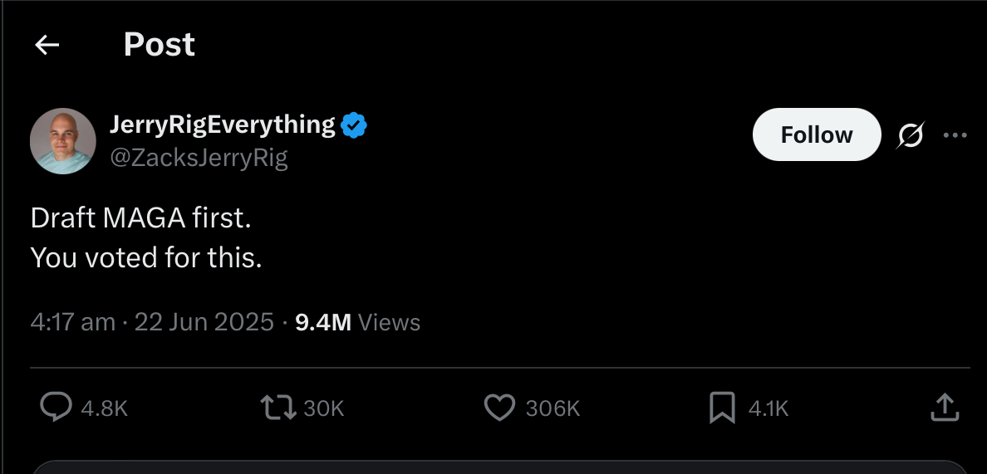Click the 4.8K replies count

(105, 409)
